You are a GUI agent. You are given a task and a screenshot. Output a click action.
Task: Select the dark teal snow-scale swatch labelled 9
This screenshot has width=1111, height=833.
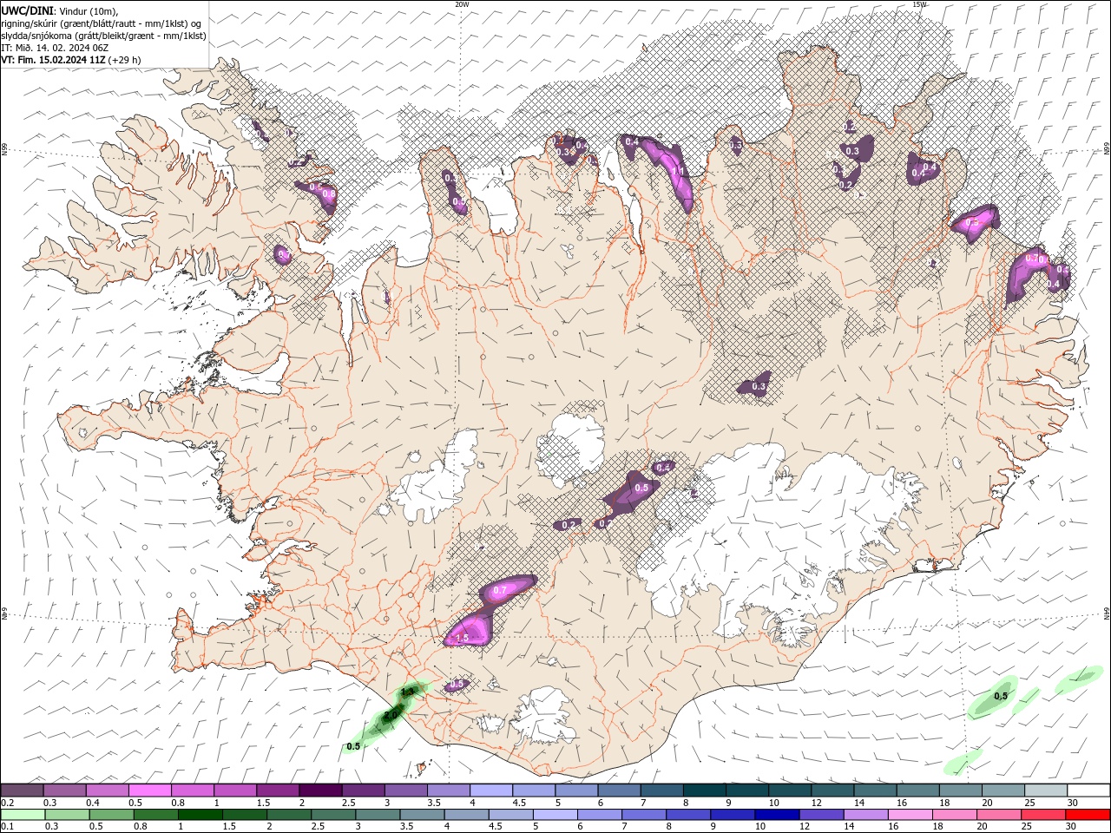[x=747, y=790]
